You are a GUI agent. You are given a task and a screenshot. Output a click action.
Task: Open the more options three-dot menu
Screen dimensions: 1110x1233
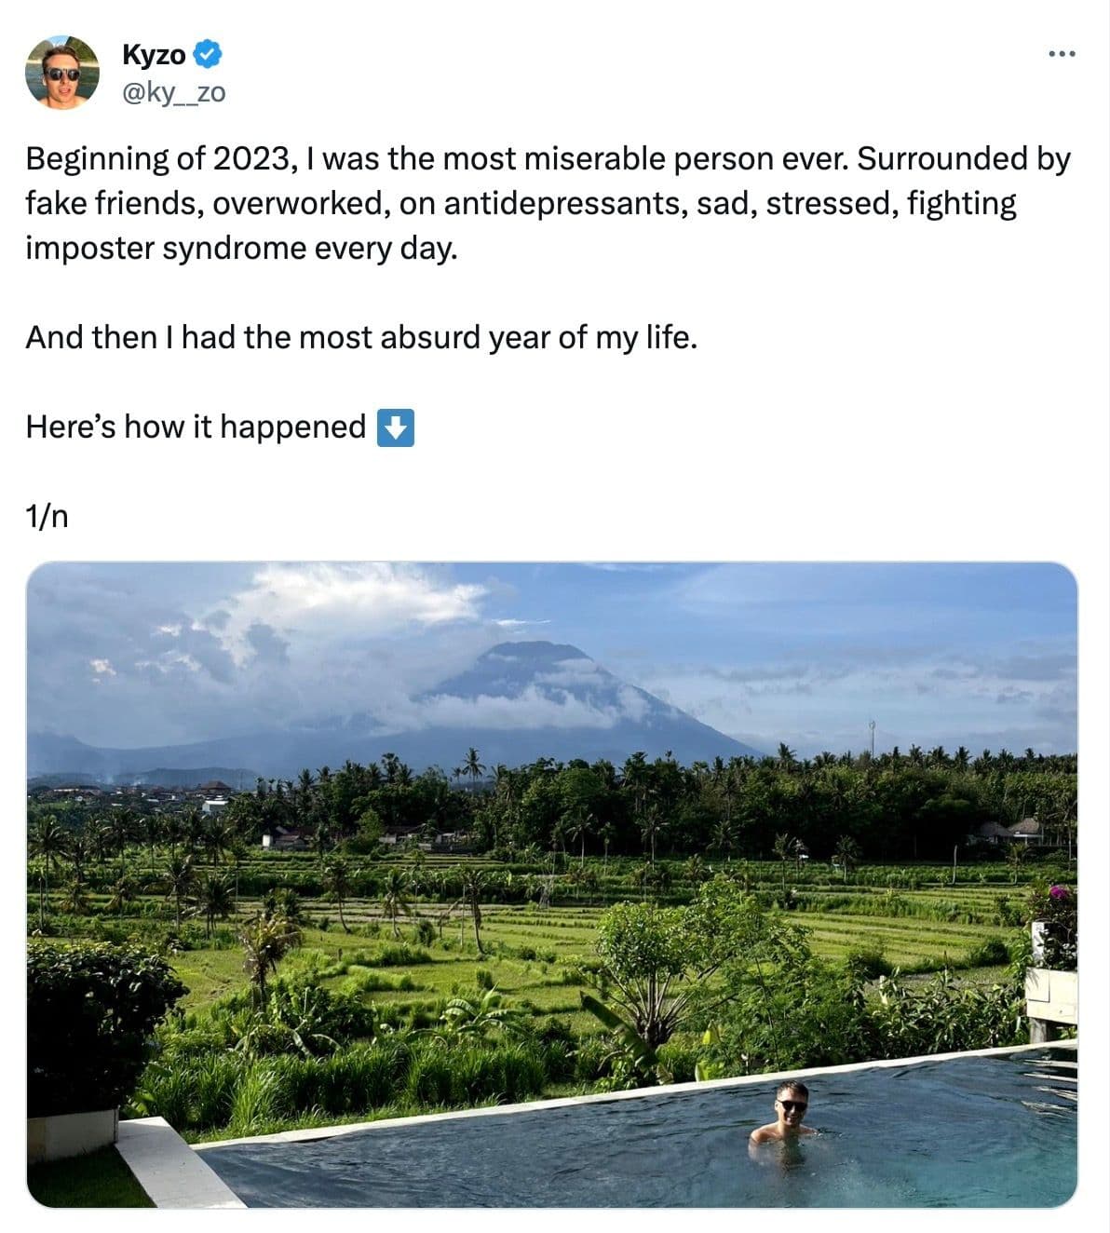(1062, 54)
